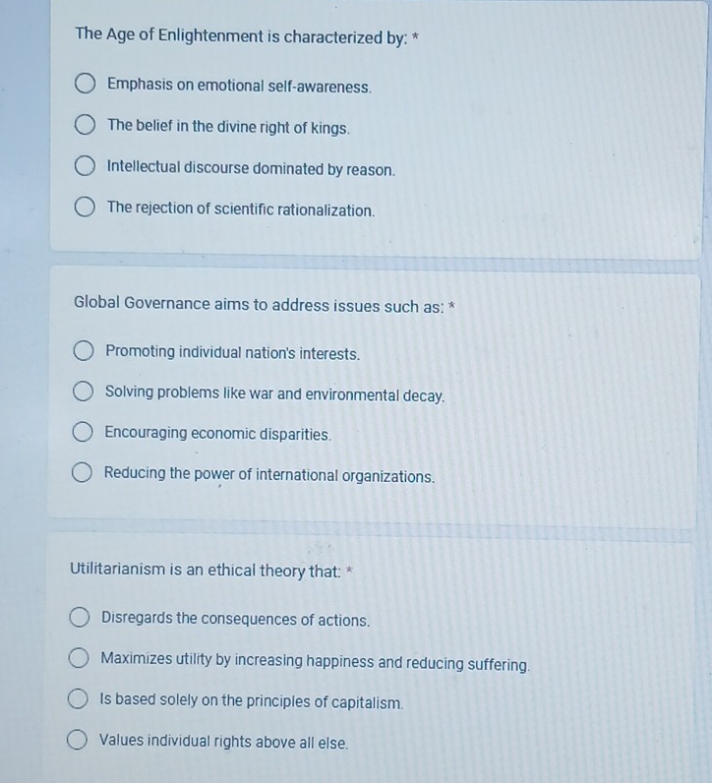712x783 pixels.
Task: Select "Encouraging economic disparities" option
Action: point(83,432)
